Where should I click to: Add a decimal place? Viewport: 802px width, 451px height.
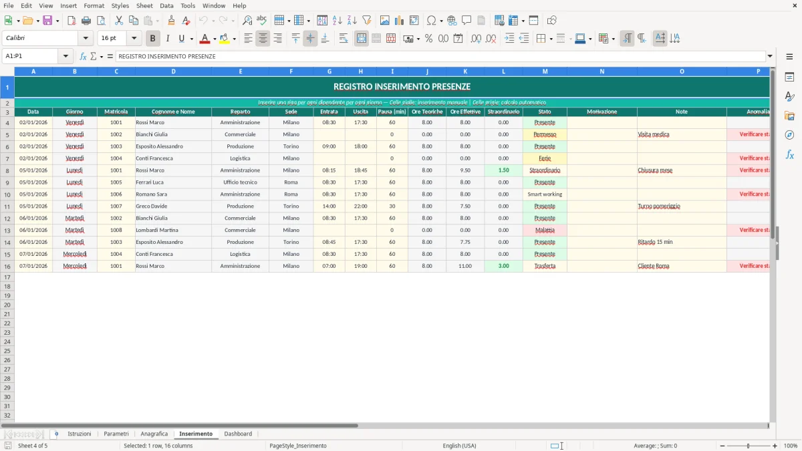pos(477,39)
